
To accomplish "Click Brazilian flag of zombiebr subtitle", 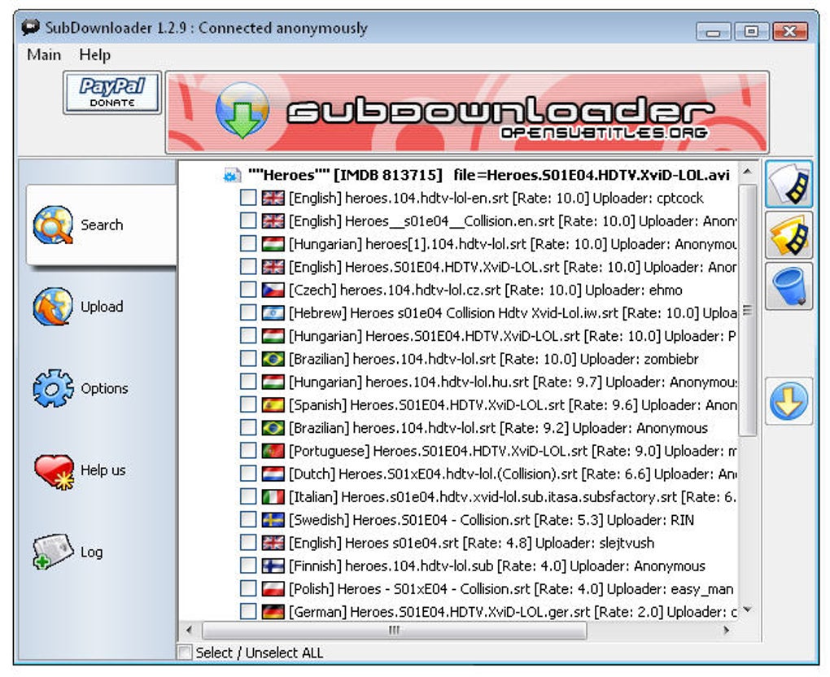I will point(273,359).
